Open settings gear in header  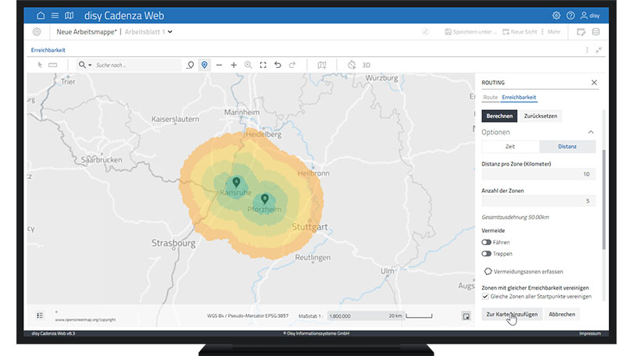(x=556, y=16)
